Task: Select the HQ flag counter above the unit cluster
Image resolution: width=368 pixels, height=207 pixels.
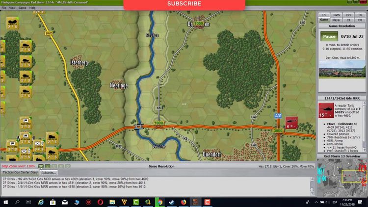Action: [26, 123]
